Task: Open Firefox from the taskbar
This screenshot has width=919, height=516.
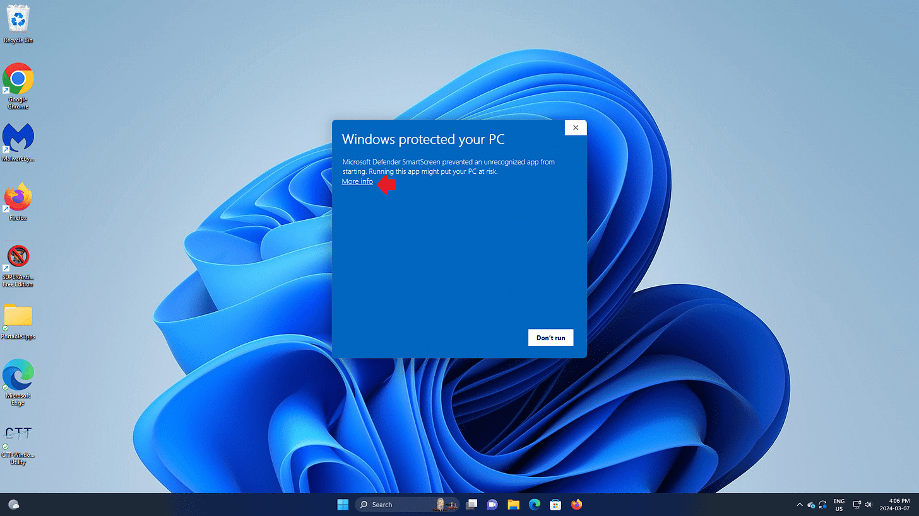Action: pyautogui.click(x=576, y=504)
